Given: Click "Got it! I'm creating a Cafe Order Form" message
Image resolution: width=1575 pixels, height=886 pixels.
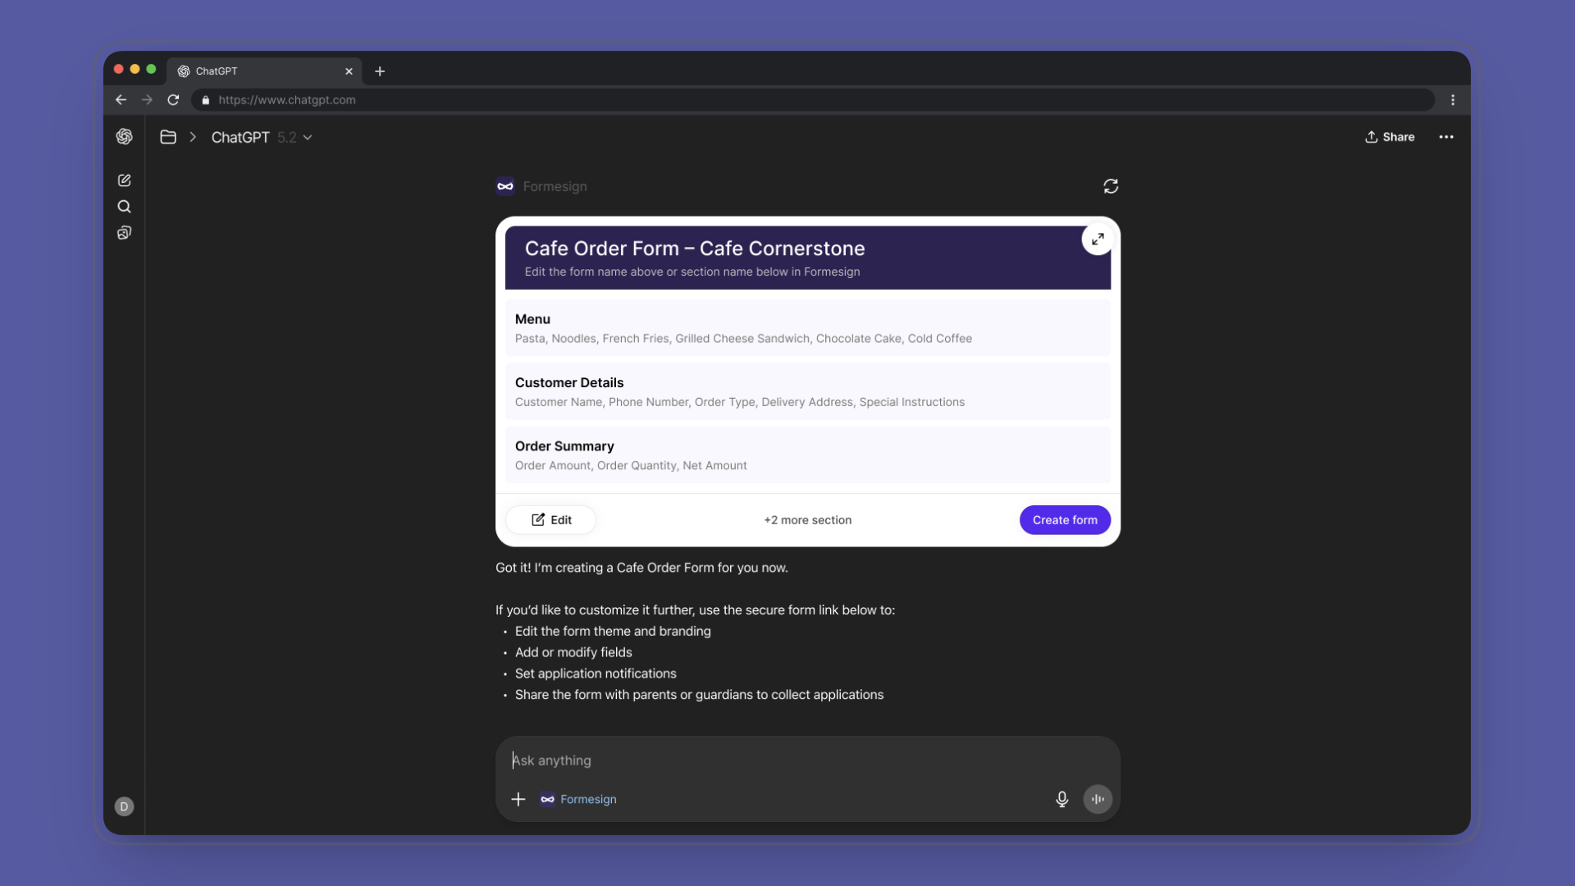Looking at the screenshot, I should (x=641, y=568).
